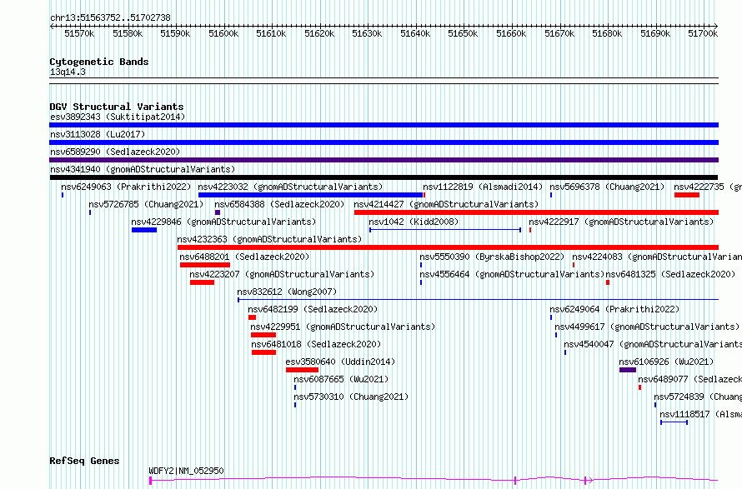Image resolution: width=742 pixels, height=489 pixels.
Task: Click nsv4214427 gnomADStructuralVariants label
Action: pyautogui.click(x=446, y=204)
